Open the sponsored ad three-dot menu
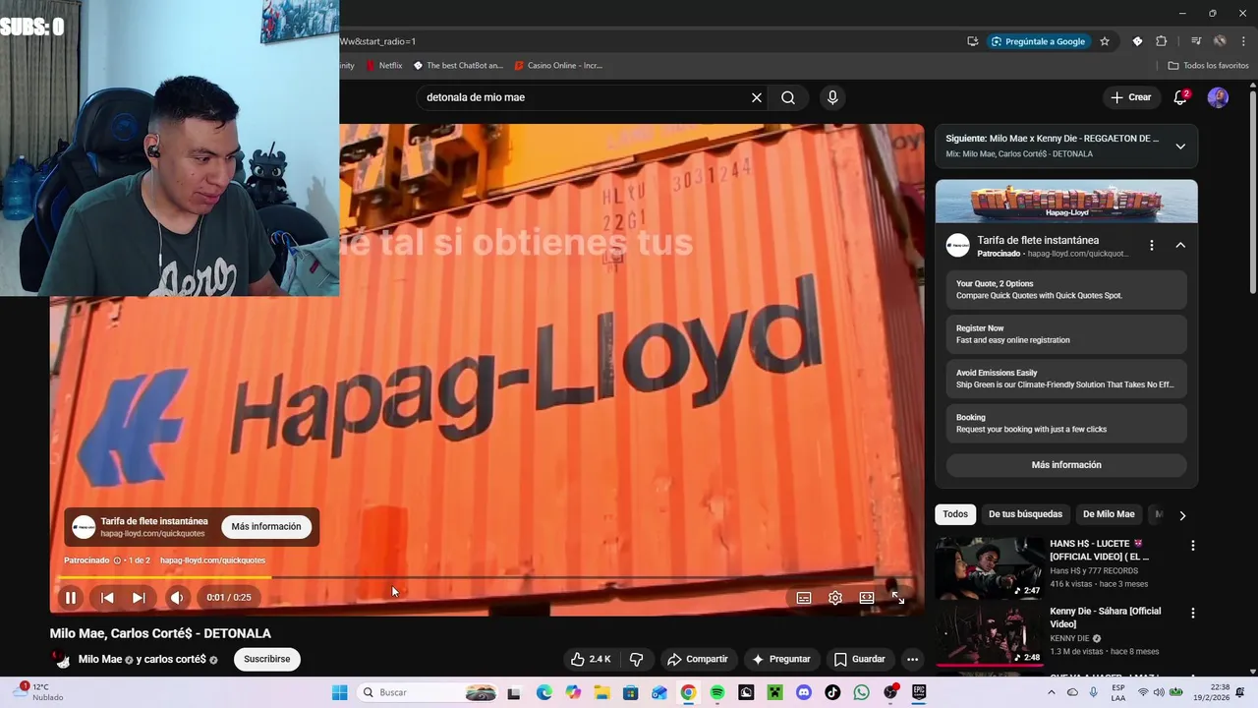 pyautogui.click(x=1152, y=245)
